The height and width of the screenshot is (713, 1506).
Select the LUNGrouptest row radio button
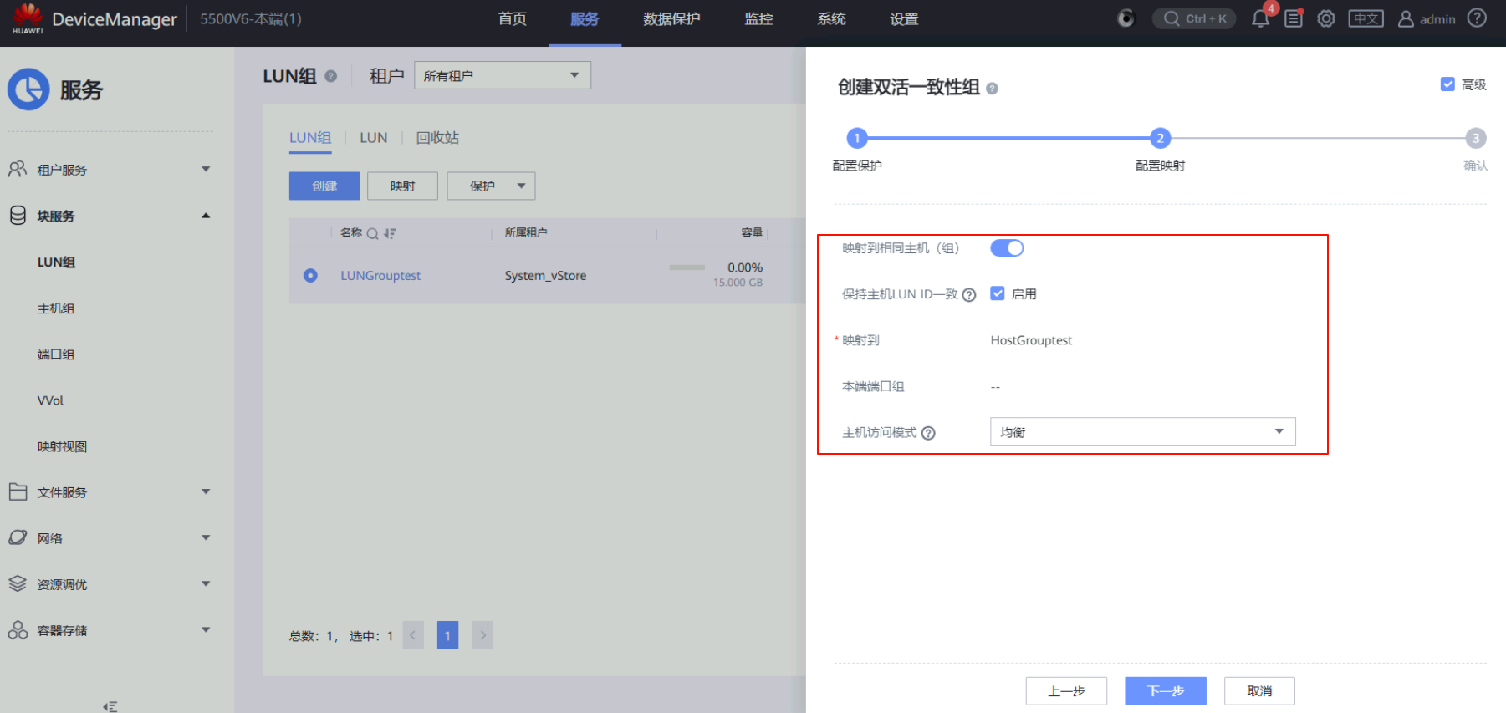coord(310,275)
